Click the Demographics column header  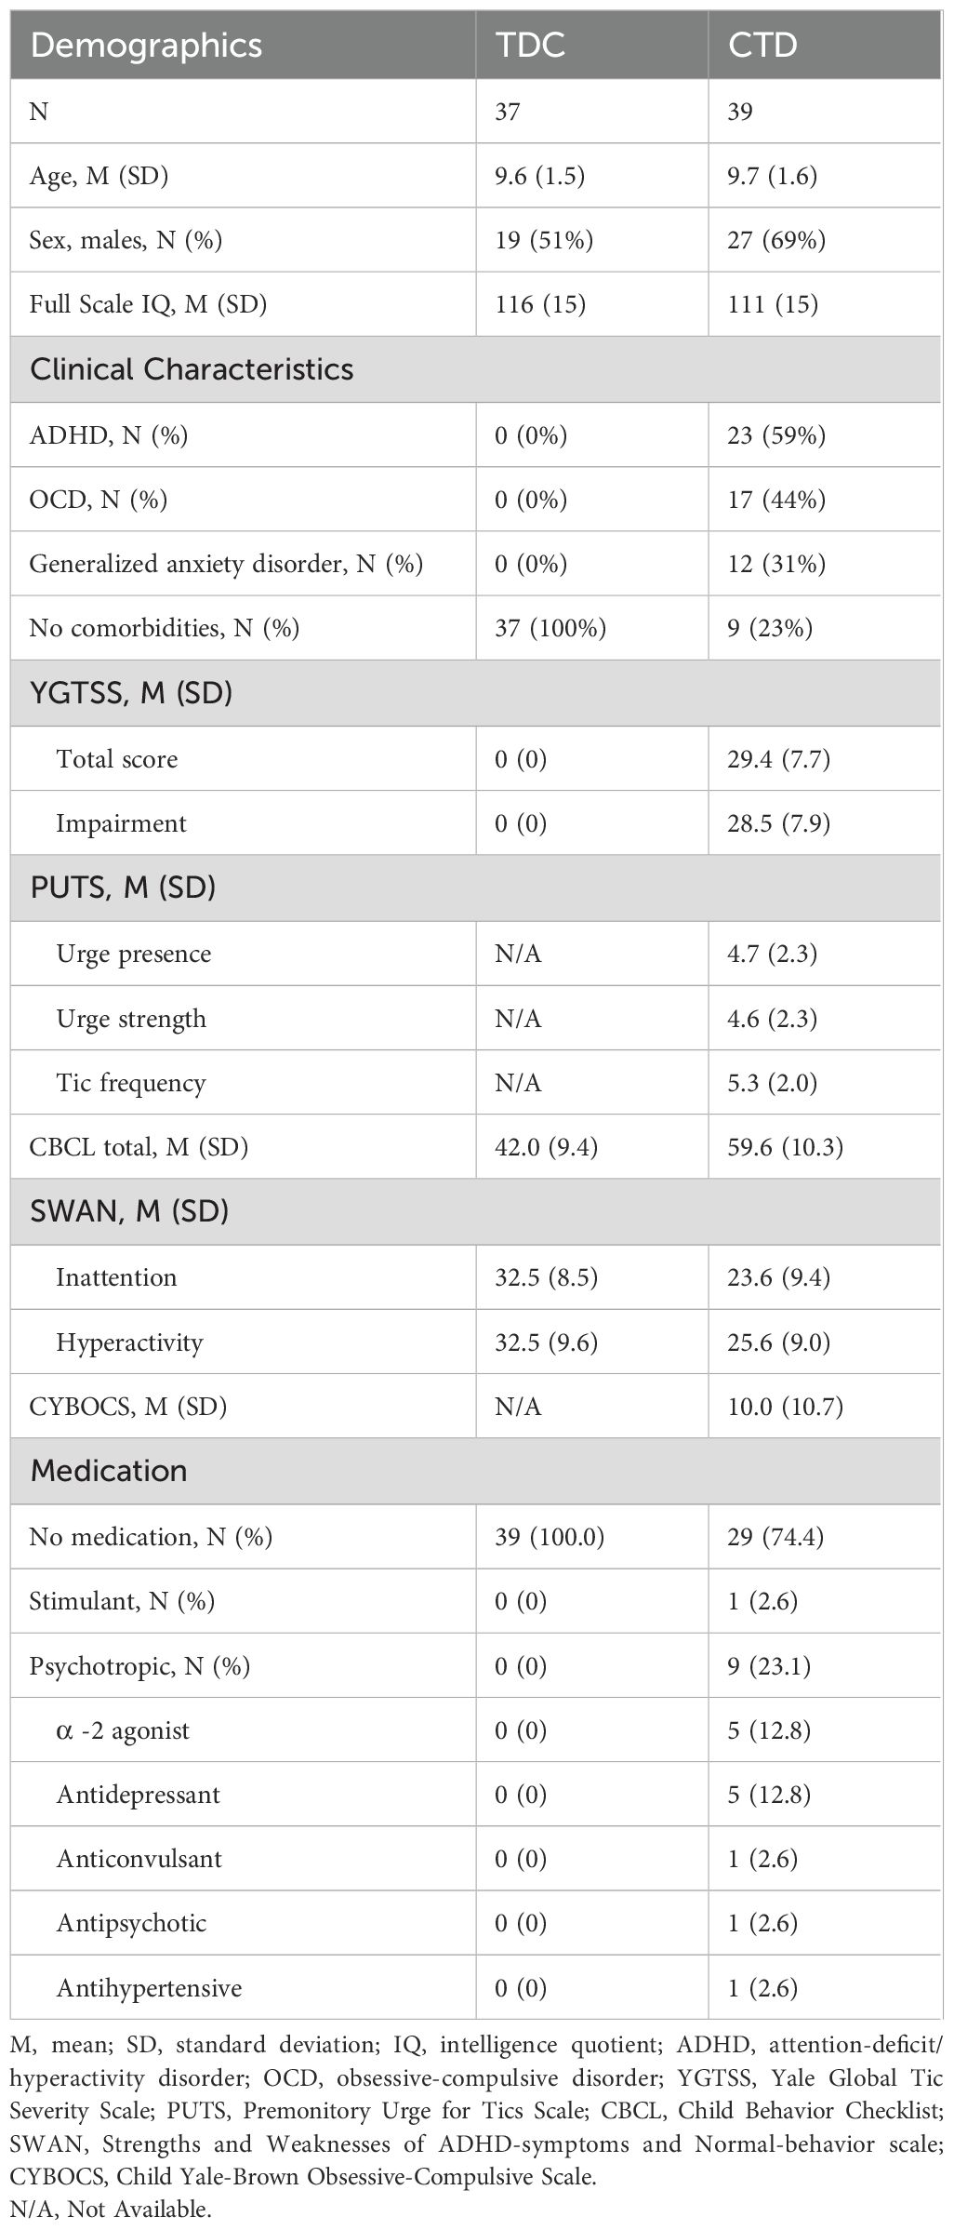(x=146, y=46)
